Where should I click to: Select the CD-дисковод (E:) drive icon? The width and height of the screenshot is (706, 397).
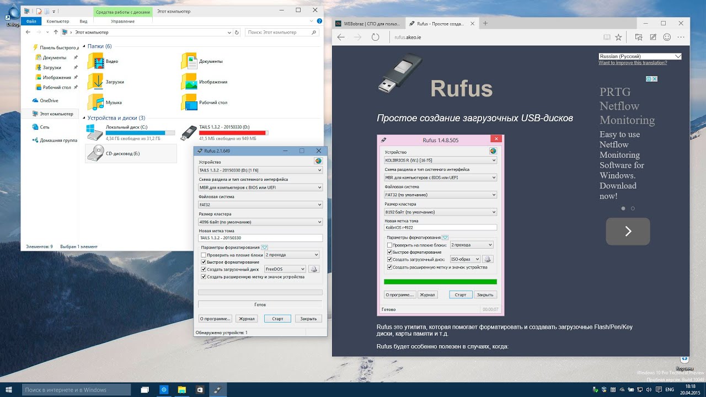point(95,153)
